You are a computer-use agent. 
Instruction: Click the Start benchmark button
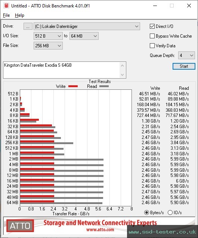(x=184, y=66)
